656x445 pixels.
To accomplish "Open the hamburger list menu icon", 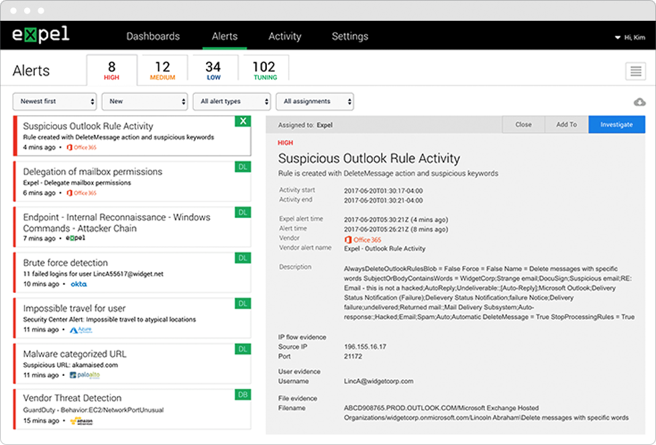I will tap(635, 71).
